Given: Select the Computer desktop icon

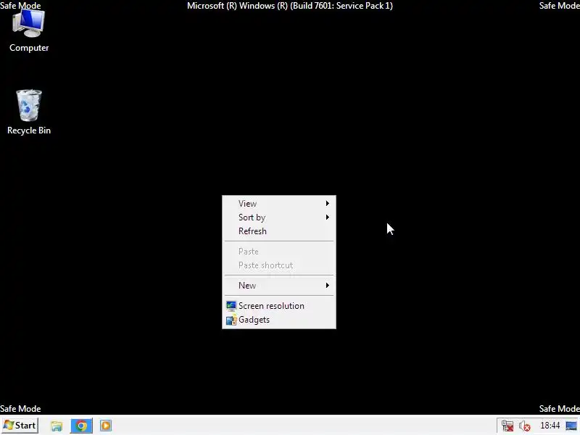Looking at the screenshot, I should pyautogui.click(x=29, y=30).
